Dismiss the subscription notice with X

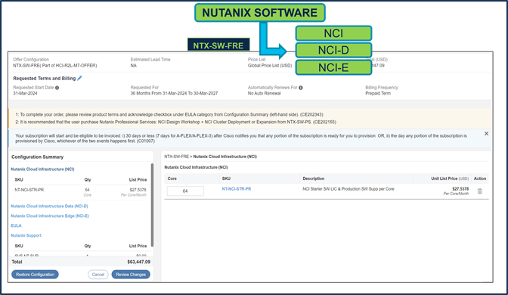tap(486, 134)
